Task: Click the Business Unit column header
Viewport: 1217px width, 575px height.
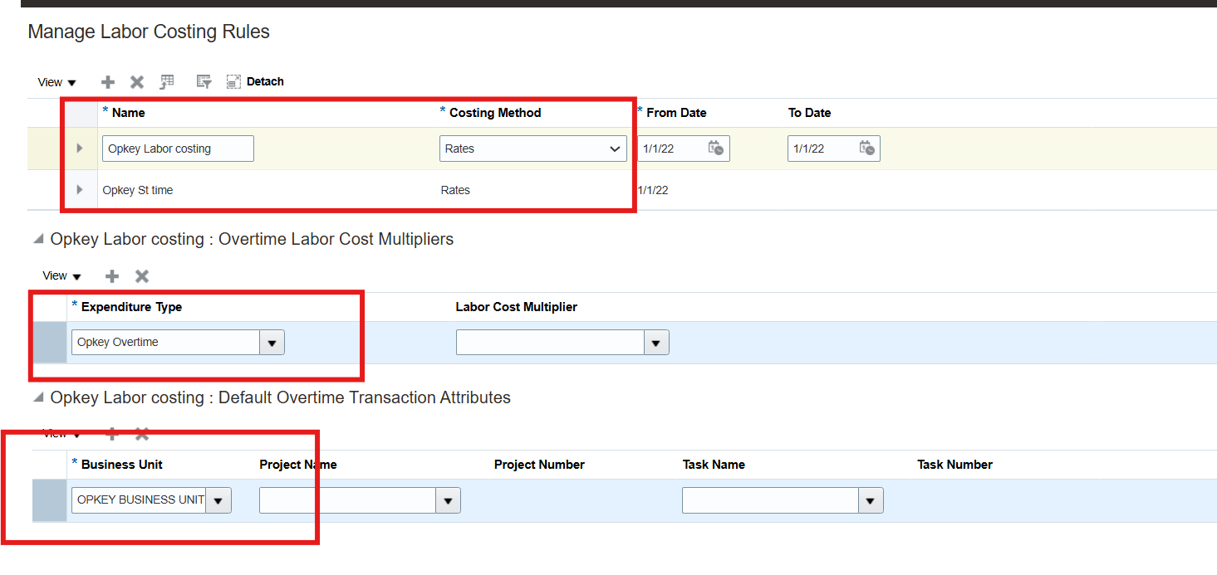Action: tap(122, 465)
